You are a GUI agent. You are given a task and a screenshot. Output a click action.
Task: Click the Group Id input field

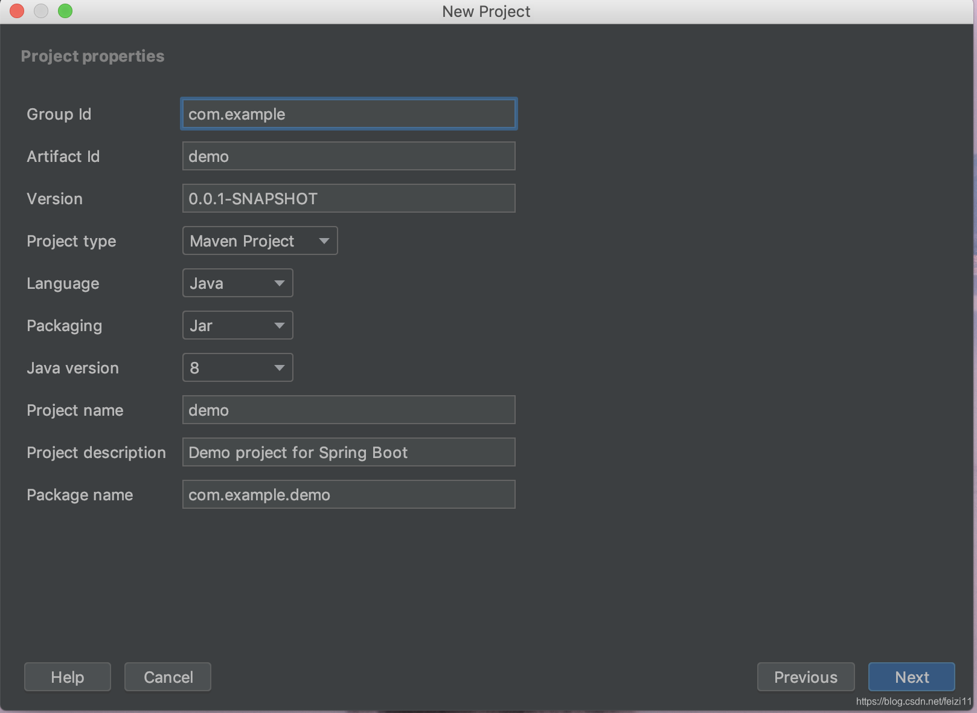pos(348,114)
